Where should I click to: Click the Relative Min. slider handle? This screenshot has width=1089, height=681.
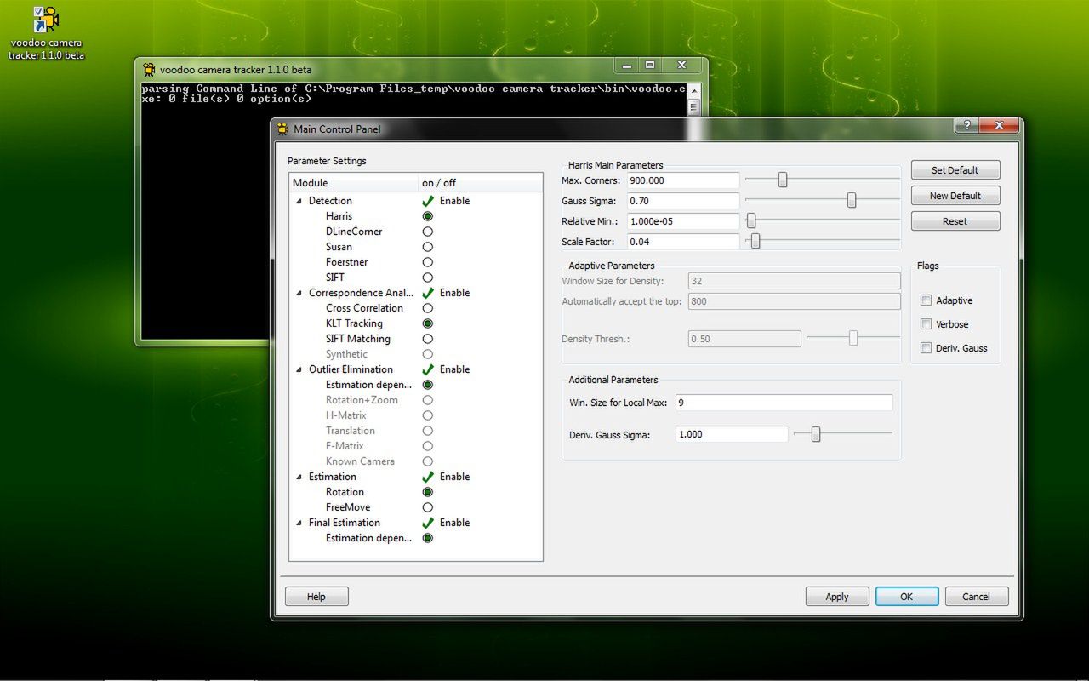(x=751, y=220)
